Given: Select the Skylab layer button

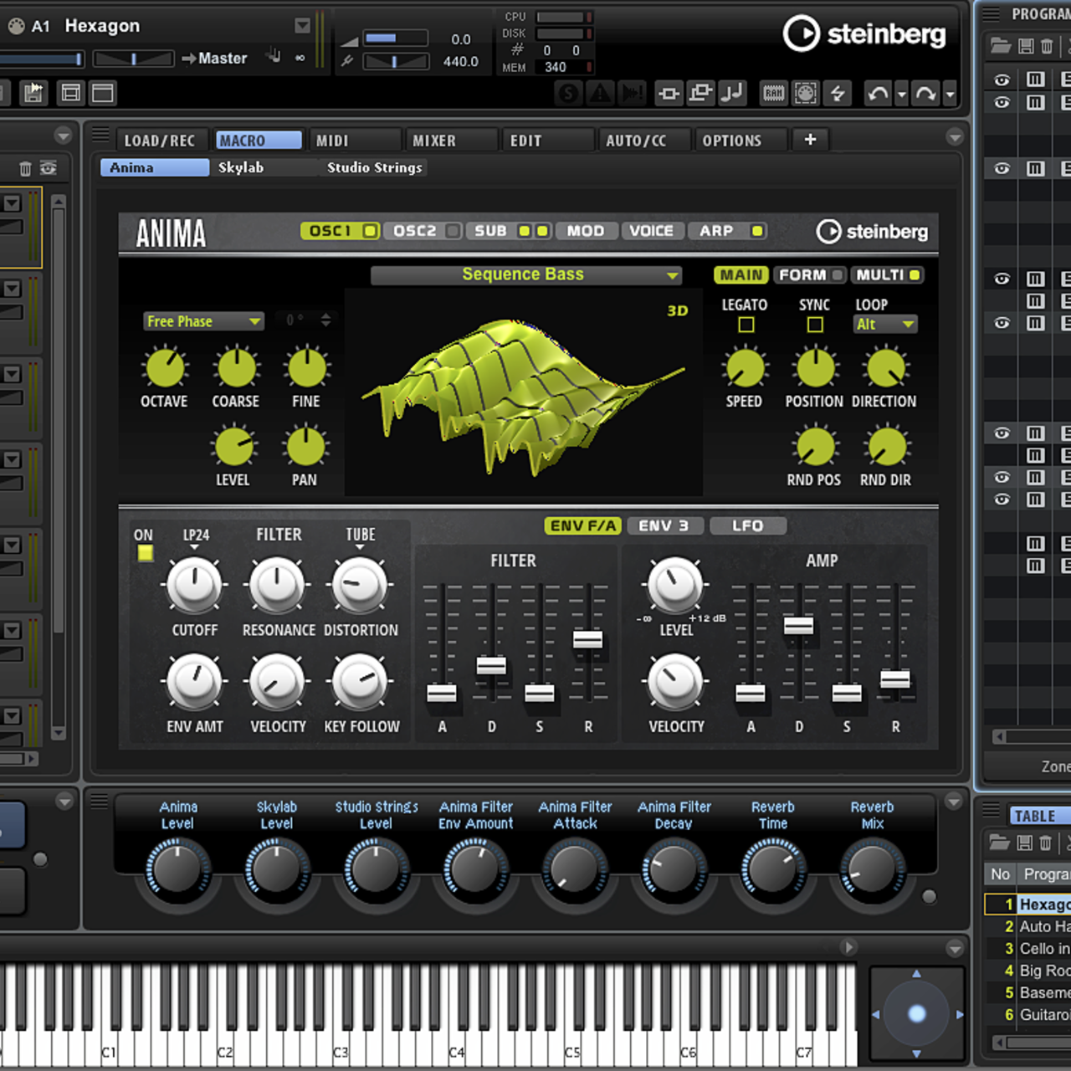Looking at the screenshot, I should pos(241,167).
